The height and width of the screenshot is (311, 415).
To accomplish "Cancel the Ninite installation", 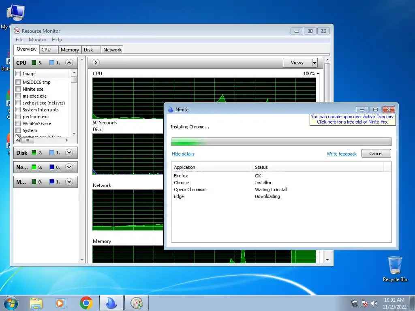I will [x=376, y=153].
